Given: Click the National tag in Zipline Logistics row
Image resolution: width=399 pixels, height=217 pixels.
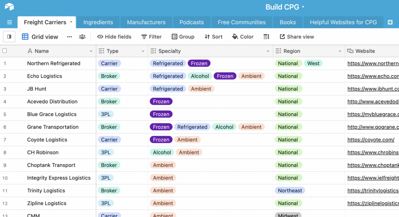Looking at the screenshot, I should [x=288, y=203].
